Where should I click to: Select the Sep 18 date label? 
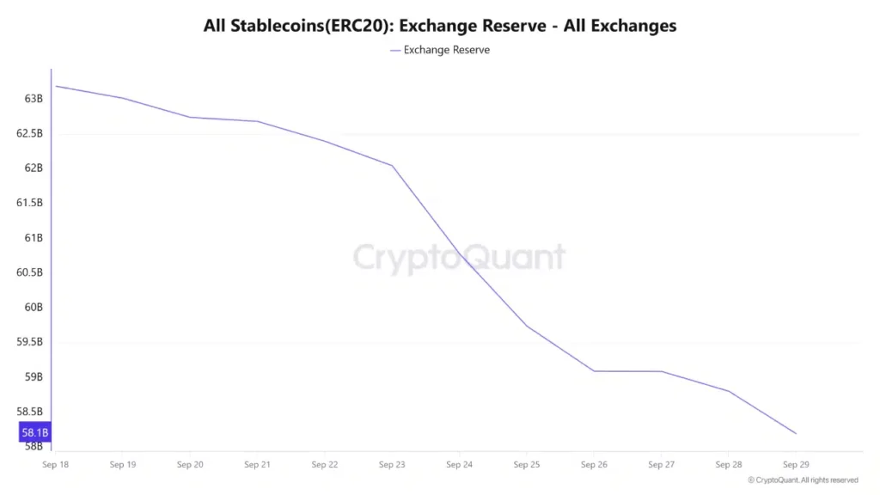point(56,465)
